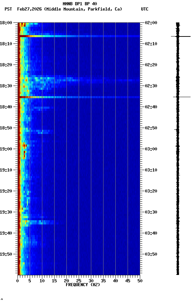Click the 18:20 PST time label

point(6,65)
